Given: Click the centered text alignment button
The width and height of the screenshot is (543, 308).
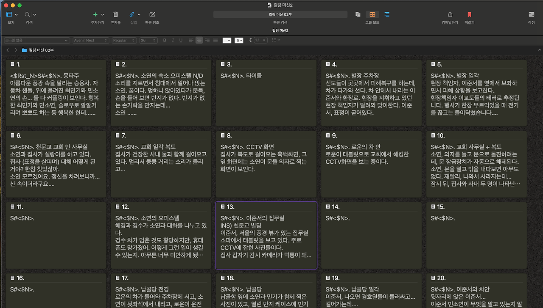Looking at the screenshot, I should click(x=199, y=40).
